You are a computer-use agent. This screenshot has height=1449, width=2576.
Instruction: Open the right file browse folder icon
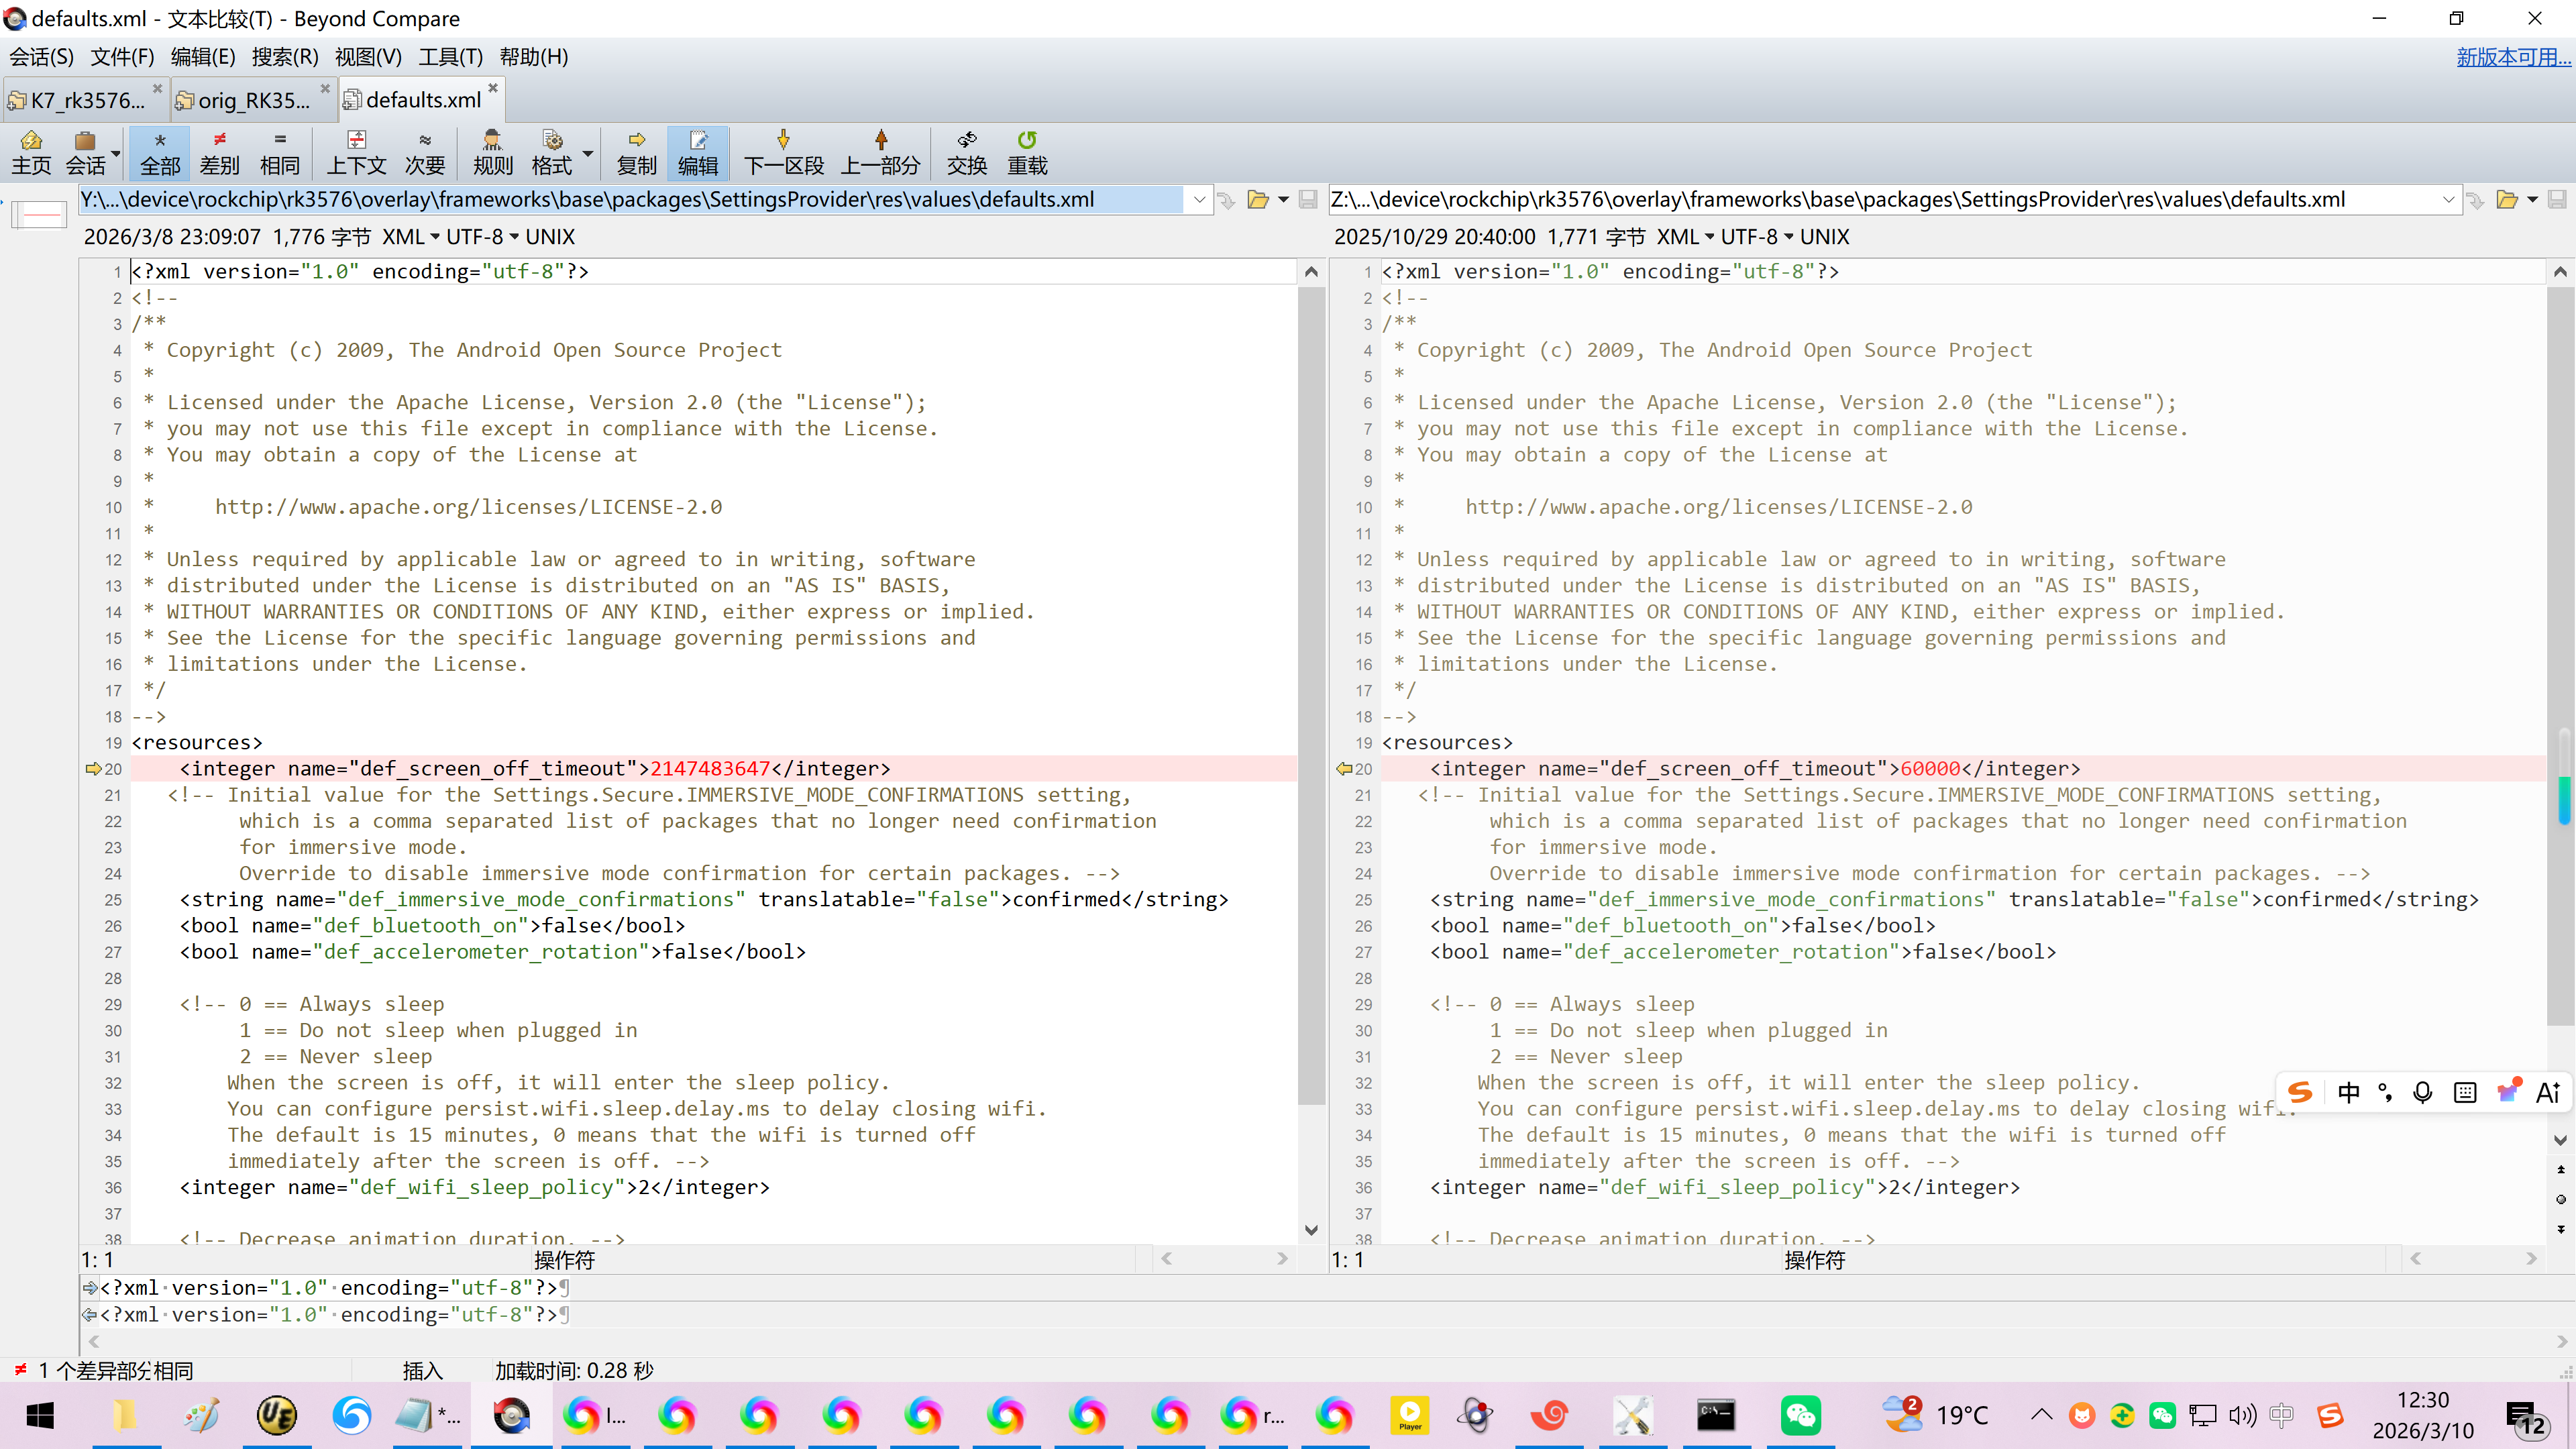(x=2506, y=200)
